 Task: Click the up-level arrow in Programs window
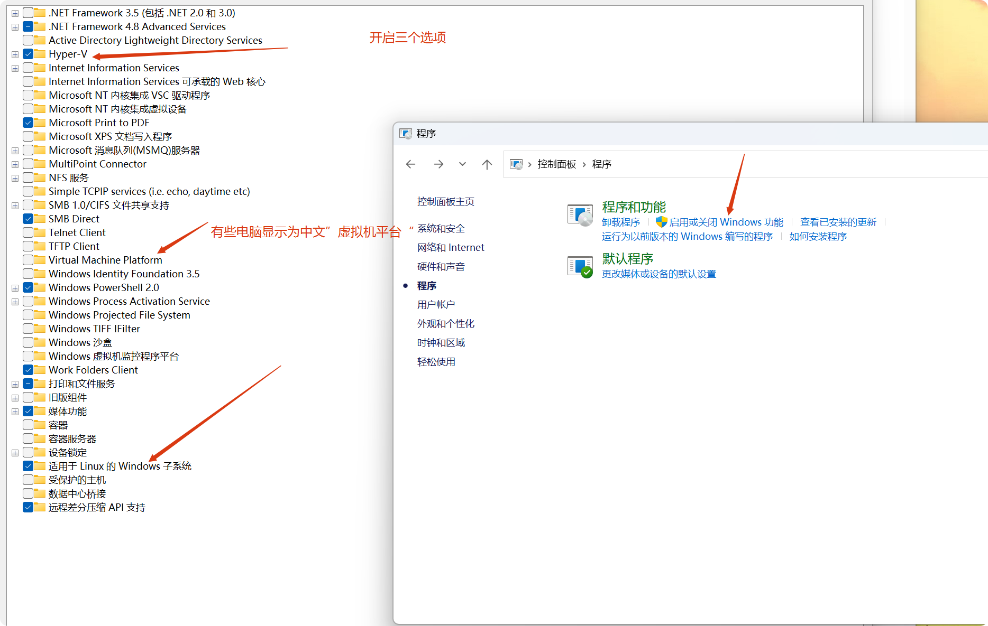click(x=487, y=164)
